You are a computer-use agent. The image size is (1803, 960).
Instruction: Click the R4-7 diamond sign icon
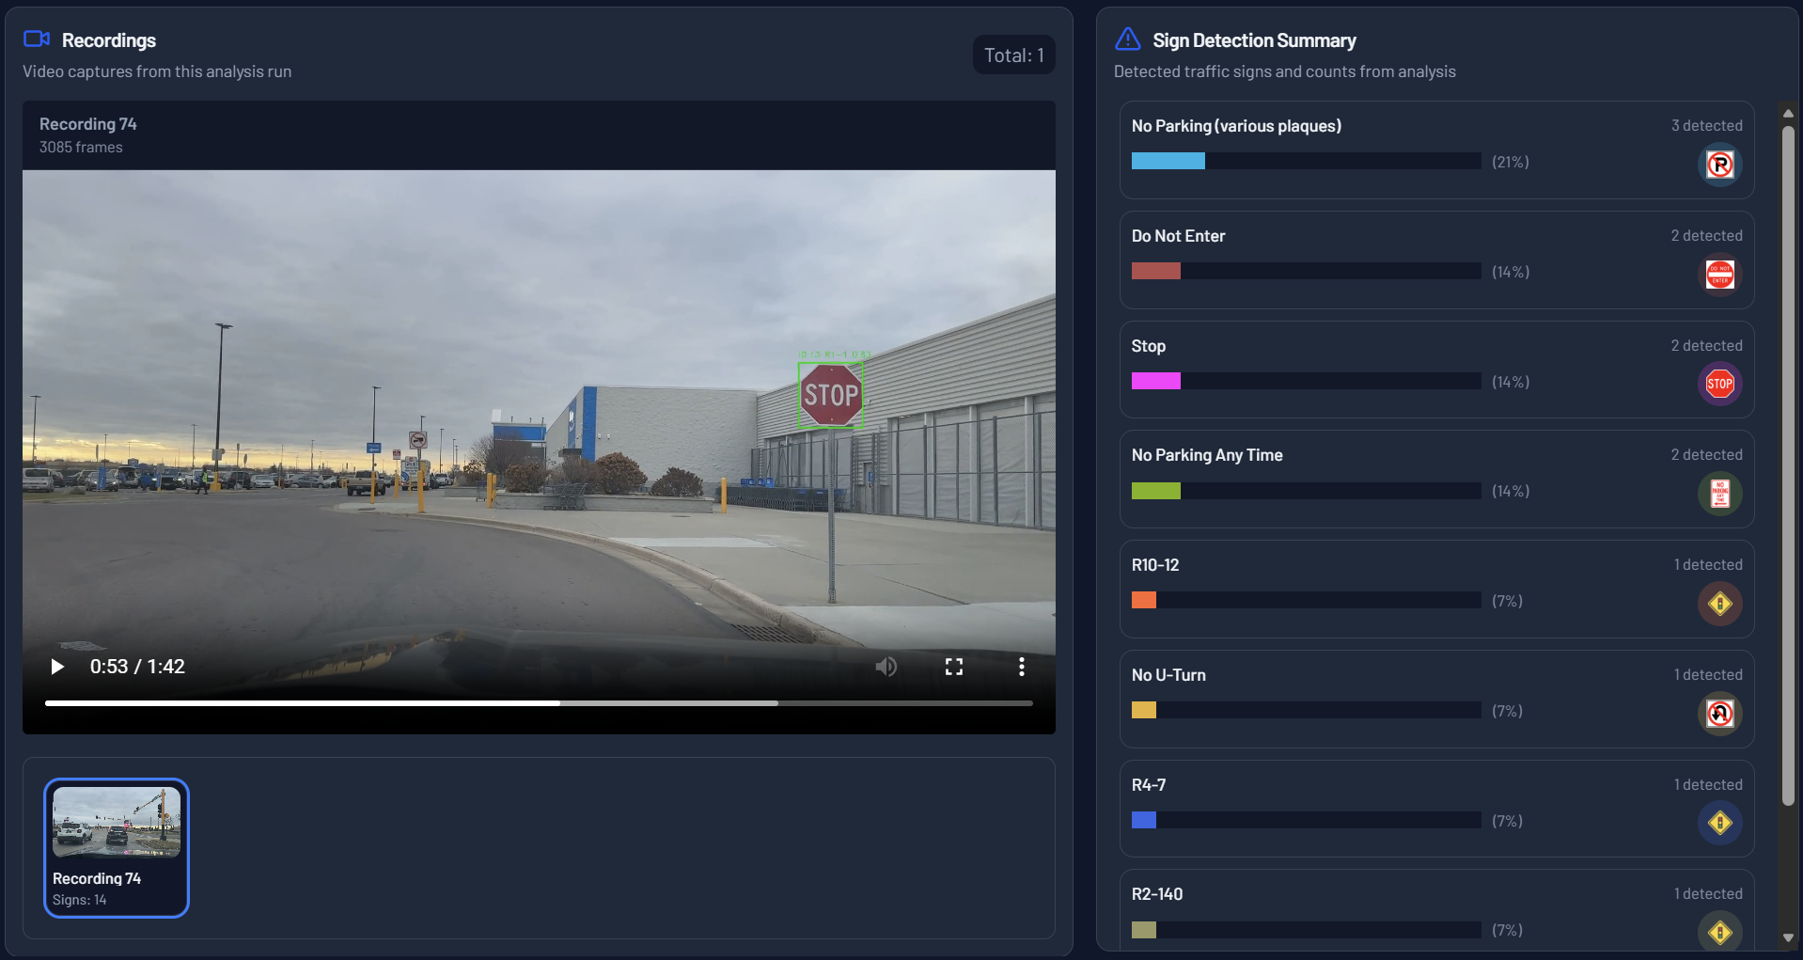pyautogui.click(x=1719, y=823)
